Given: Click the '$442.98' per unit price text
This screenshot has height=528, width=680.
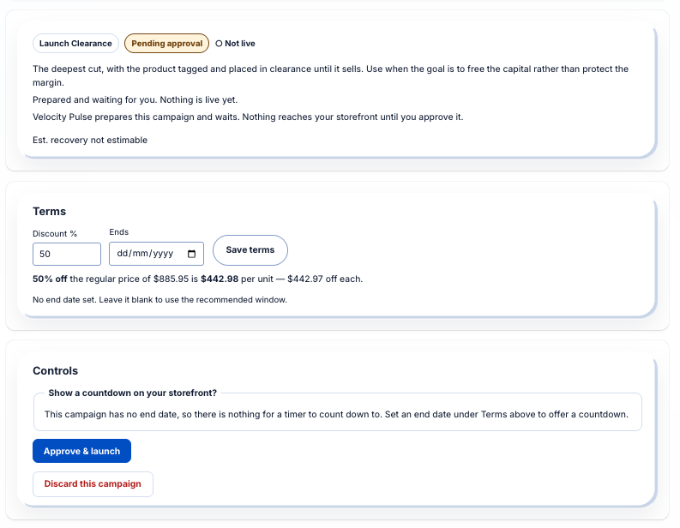Looking at the screenshot, I should tap(220, 279).
